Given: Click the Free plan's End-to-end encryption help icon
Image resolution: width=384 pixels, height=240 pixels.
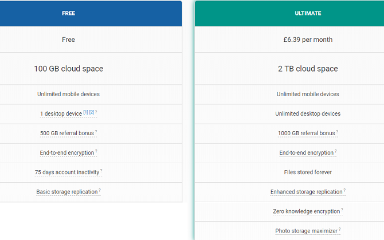Looking at the screenshot, I should coord(96,151).
